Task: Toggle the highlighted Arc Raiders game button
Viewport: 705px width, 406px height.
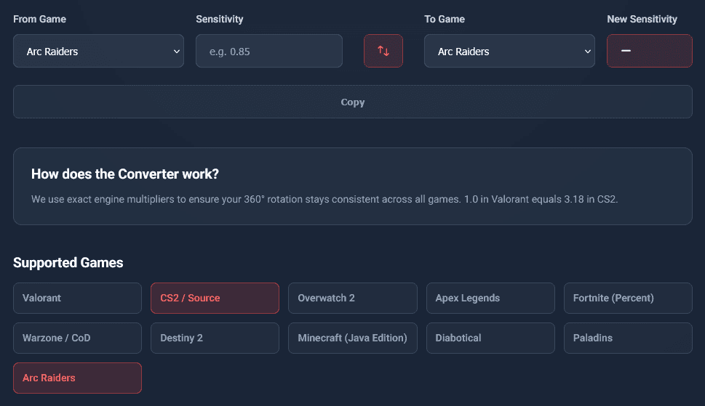Action: 77,378
